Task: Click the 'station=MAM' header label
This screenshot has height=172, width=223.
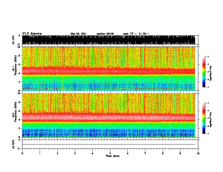Action: click(x=105, y=34)
